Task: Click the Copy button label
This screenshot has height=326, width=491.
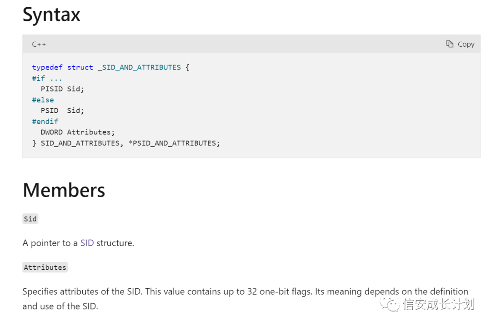Action: tap(466, 44)
